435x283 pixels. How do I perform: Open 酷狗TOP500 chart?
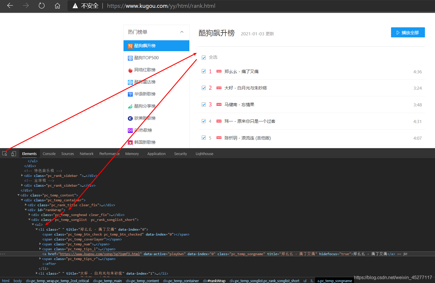pos(147,58)
